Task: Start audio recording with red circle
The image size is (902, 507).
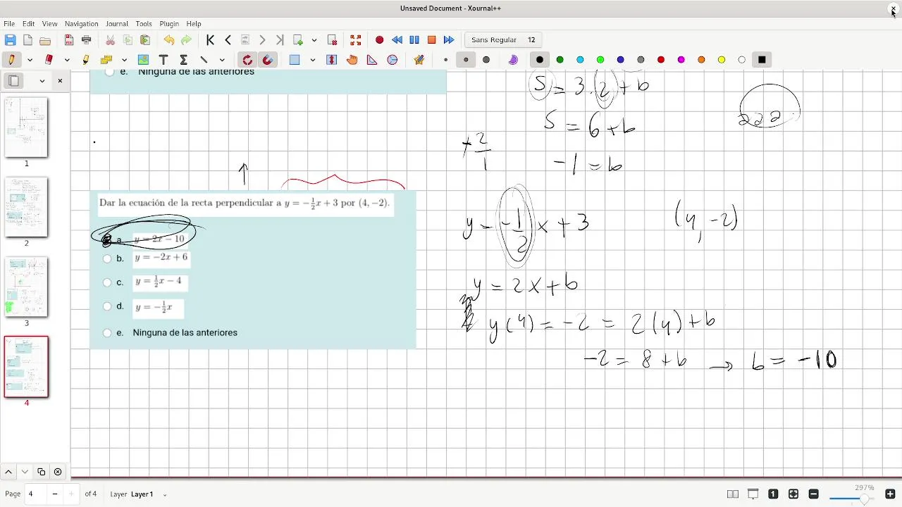Action: click(379, 40)
